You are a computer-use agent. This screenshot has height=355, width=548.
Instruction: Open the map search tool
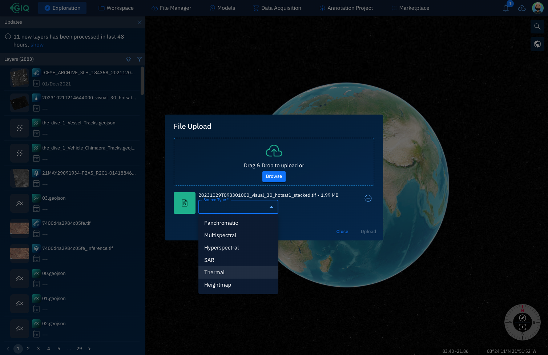click(x=537, y=27)
